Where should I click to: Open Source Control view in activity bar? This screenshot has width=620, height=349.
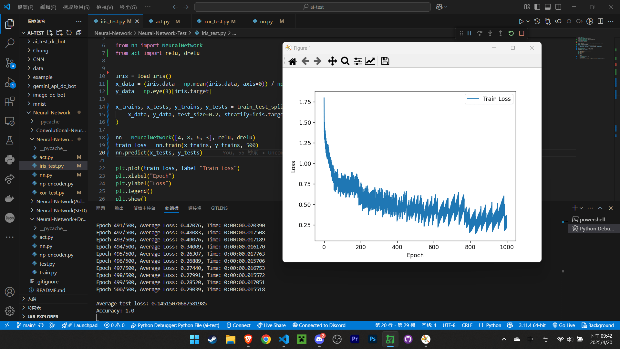tap(10, 63)
